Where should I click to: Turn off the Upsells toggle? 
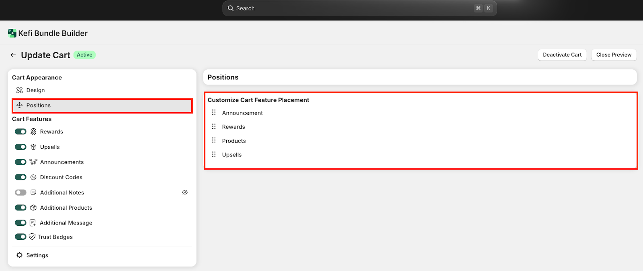20,147
